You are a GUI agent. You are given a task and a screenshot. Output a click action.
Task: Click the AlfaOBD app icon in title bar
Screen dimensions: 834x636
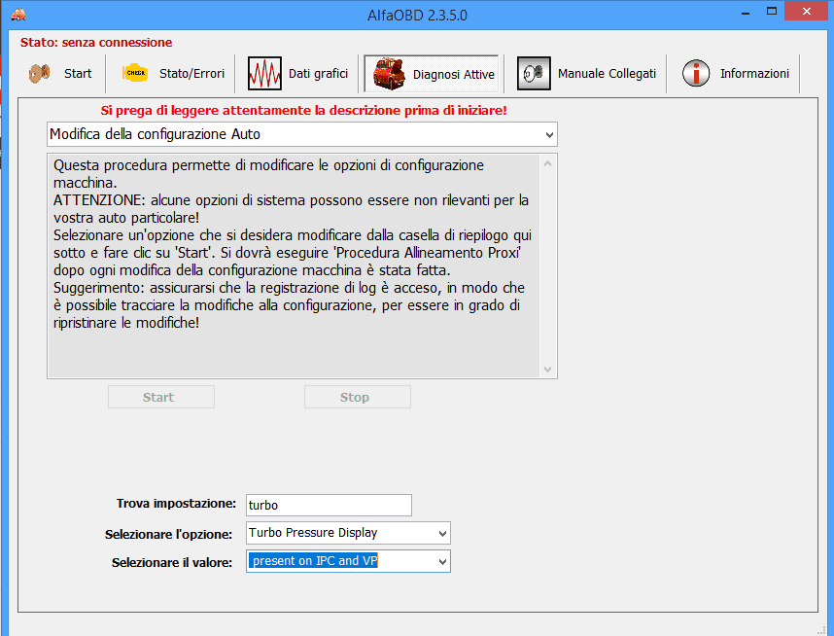point(18,15)
